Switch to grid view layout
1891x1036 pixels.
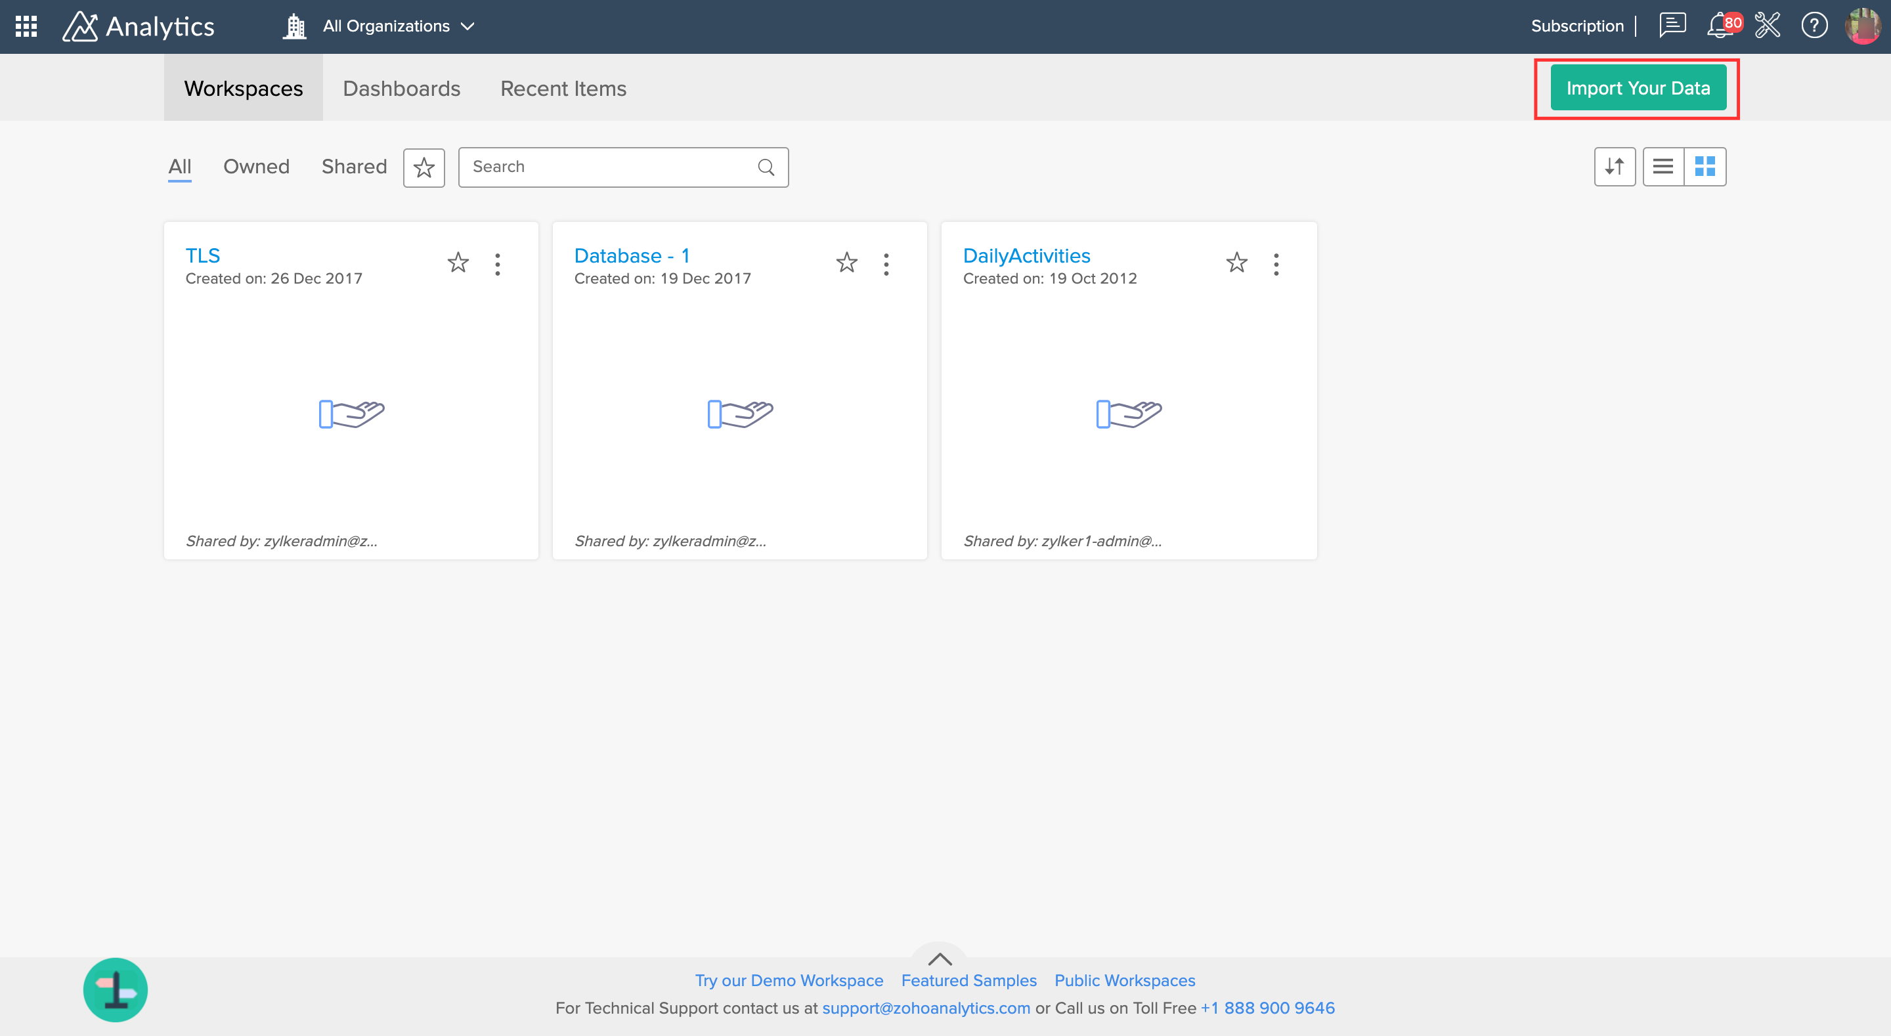(1705, 167)
